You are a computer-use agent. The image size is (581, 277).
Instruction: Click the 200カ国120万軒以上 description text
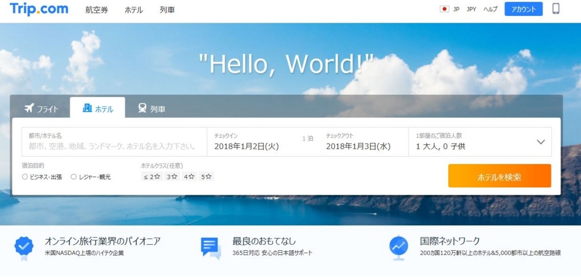(x=490, y=253)
